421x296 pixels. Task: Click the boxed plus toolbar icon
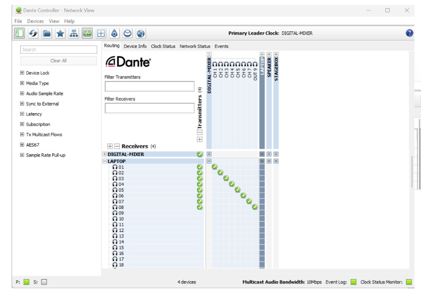coord(101,33)
